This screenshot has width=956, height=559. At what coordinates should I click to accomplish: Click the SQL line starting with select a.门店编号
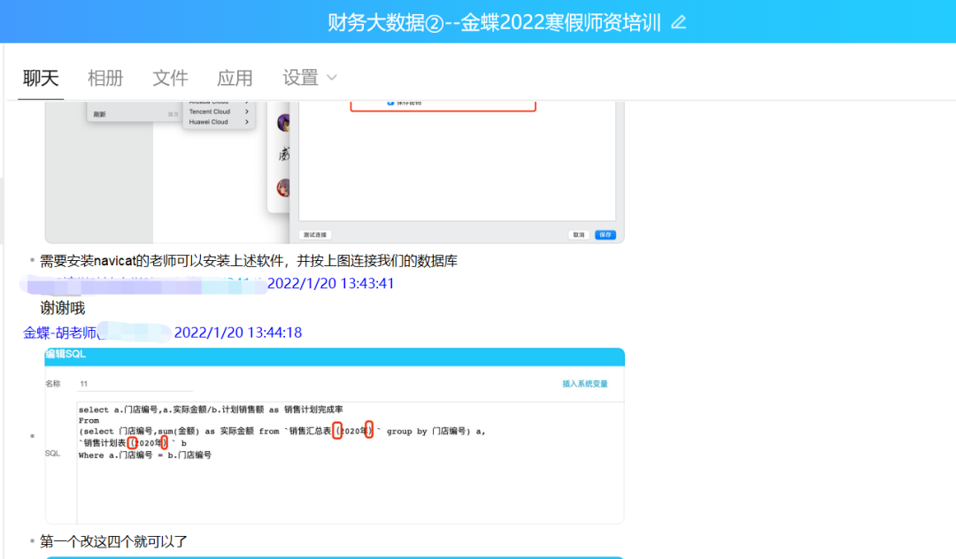(x=211, y=410)
